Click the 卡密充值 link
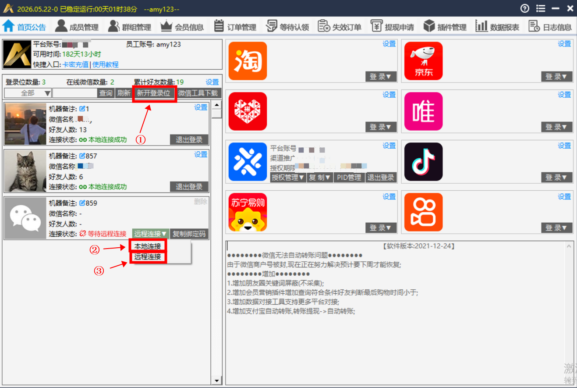577x388 pixels. coord(75,64)
